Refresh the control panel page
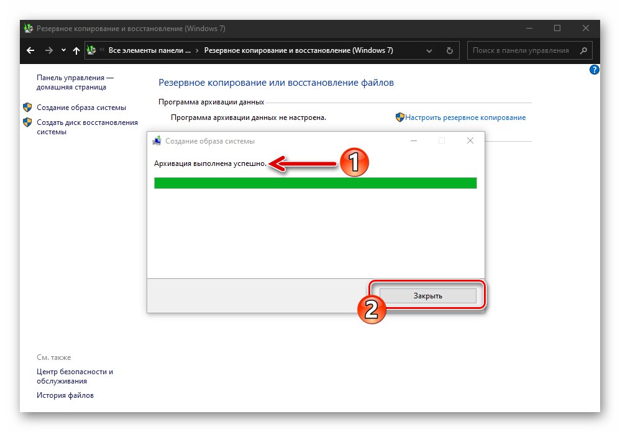Image resolution: width=620 pixels, height=432 pixels. point(450,50)
